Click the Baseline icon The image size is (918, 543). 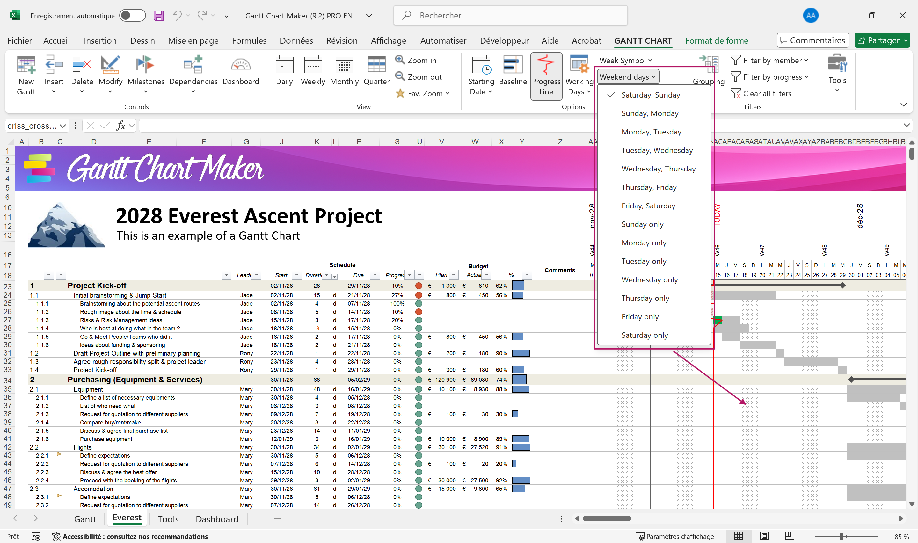coord(512,65)
